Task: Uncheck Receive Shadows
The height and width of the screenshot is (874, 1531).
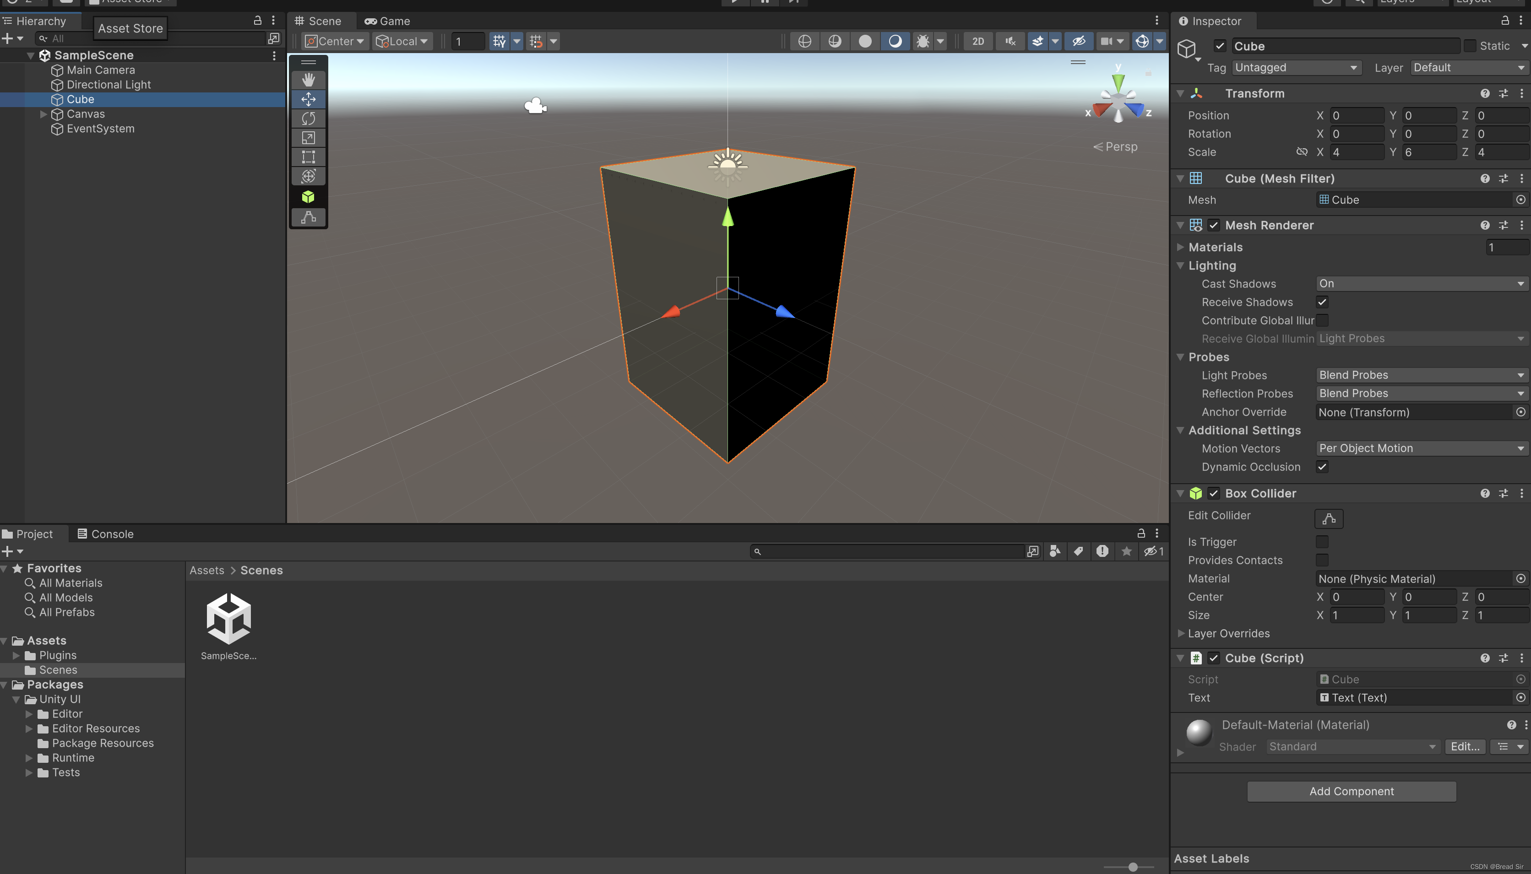Action: 1322,302
